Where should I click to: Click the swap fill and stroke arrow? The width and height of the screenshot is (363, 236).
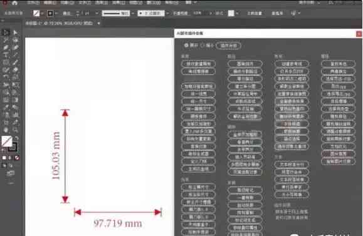[17, 138]
